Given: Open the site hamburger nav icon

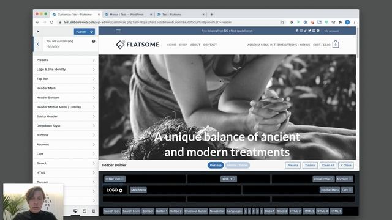Looking at the screenshot, I should 118,31.
